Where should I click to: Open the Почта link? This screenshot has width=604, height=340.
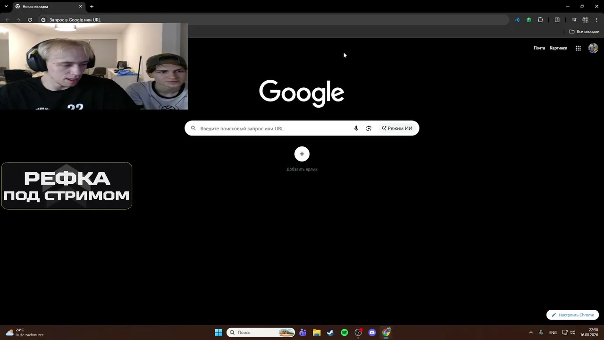539,48
